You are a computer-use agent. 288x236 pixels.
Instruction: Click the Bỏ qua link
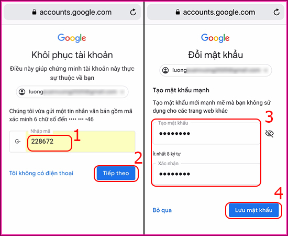tap(162, 210)
